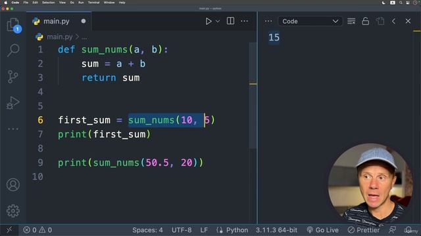Open the run options dropdown arrow

[218, 21]
